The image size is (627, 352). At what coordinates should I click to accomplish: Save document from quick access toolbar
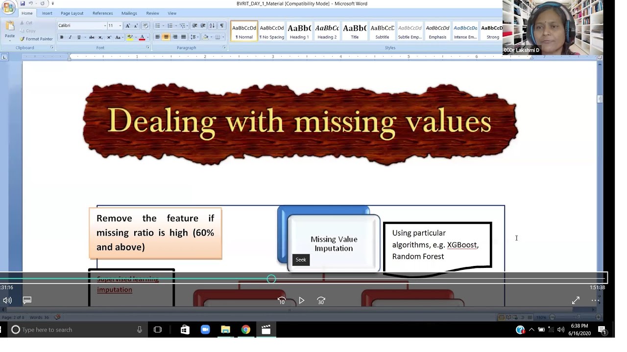[x=23, y=3]
